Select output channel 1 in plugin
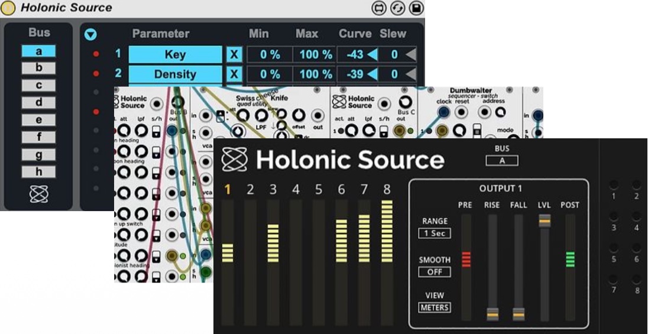This screenshot has height=334, width=648. [x=227, y=190]
